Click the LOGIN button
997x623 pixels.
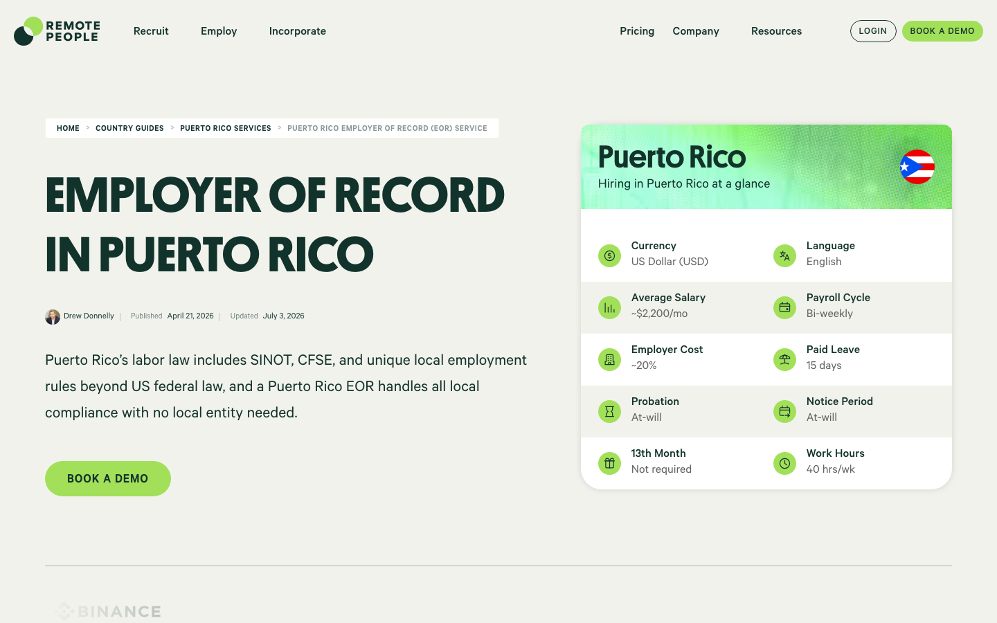(873, 31)
